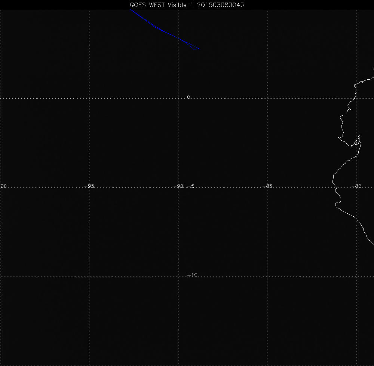Viewport: 374px width, 366px height.
Task: Pick the -80 longitude label
Action: coord(356,186)
